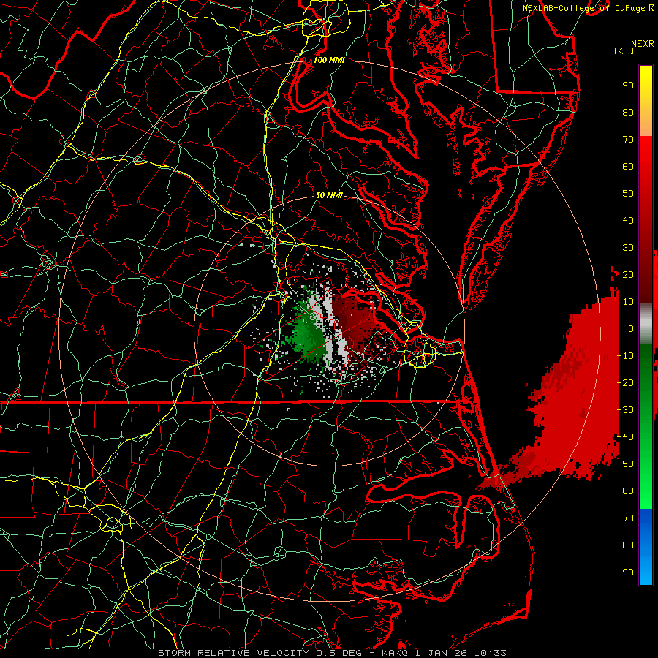Click the NEXR label above color scale
This screenshot has height=658, width=658.
[643, 43]
